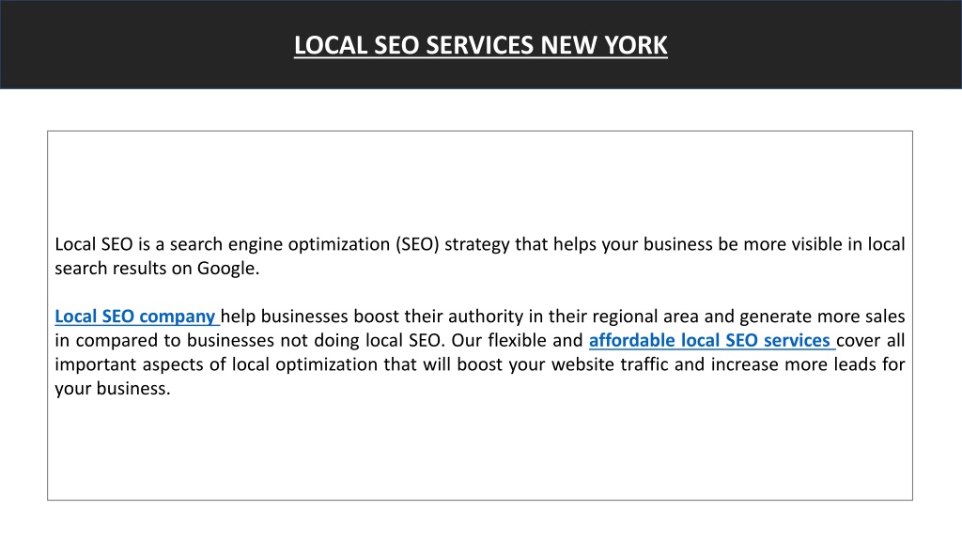Click the phrase not doing local SEO.
962x541 pixels.
click(361, 340)
